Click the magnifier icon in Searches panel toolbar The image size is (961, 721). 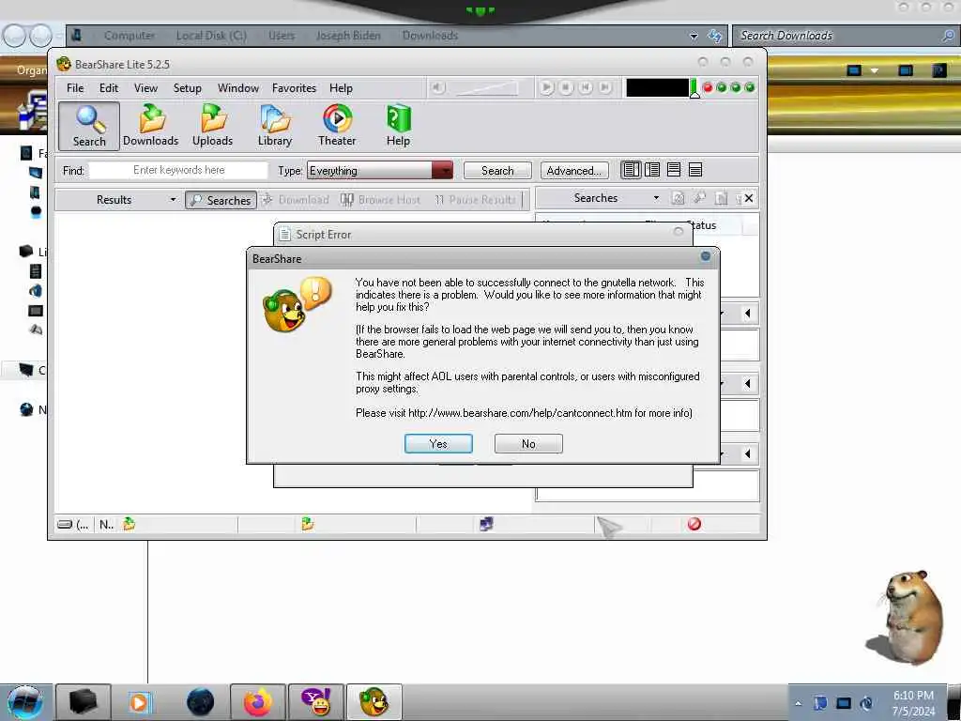(x=699, y=198)
